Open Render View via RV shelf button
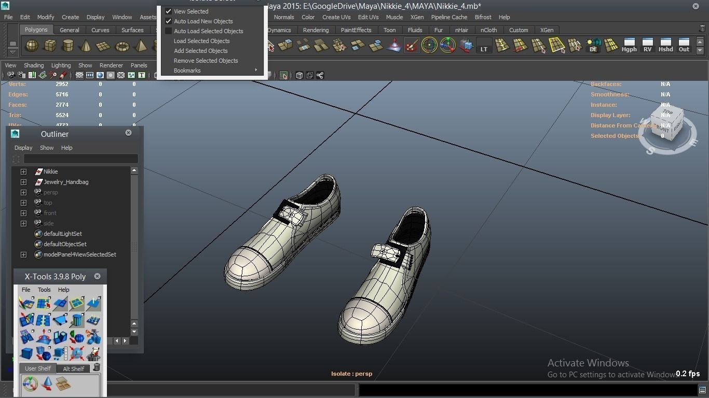Viewport: 709px width, 398px height. coord(647,46)
